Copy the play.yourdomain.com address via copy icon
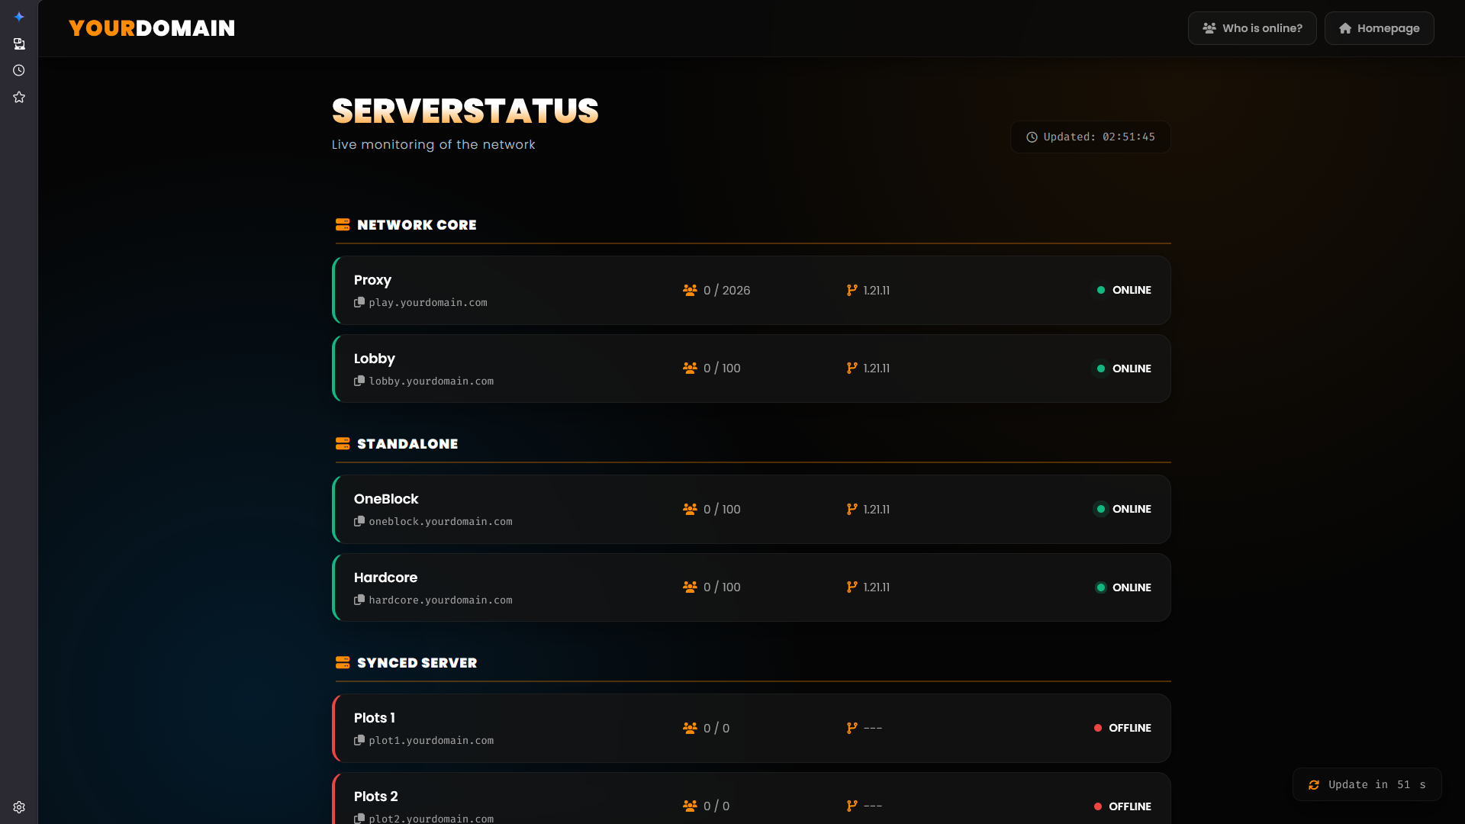 tap(359, 303)
